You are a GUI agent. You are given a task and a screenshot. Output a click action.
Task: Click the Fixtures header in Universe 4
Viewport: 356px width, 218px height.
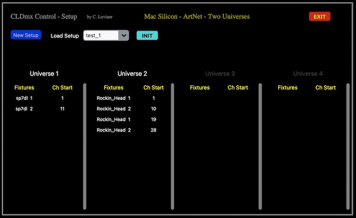pos(287,87)
